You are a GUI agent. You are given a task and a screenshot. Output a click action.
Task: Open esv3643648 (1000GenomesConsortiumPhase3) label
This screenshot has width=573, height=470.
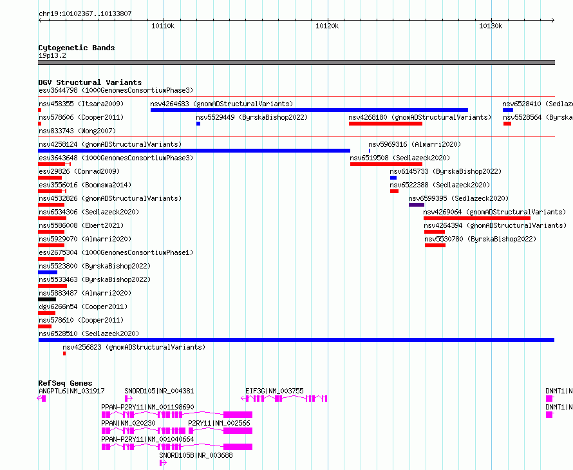[116, 158]
